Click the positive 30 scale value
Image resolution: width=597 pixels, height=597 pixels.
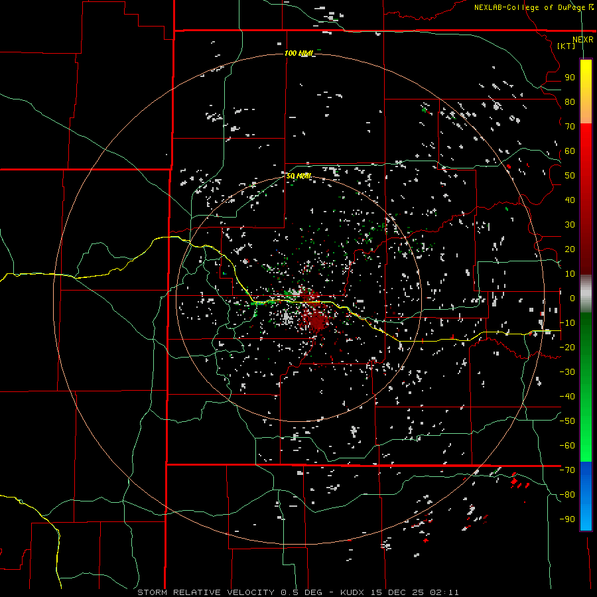click(570, 225)
